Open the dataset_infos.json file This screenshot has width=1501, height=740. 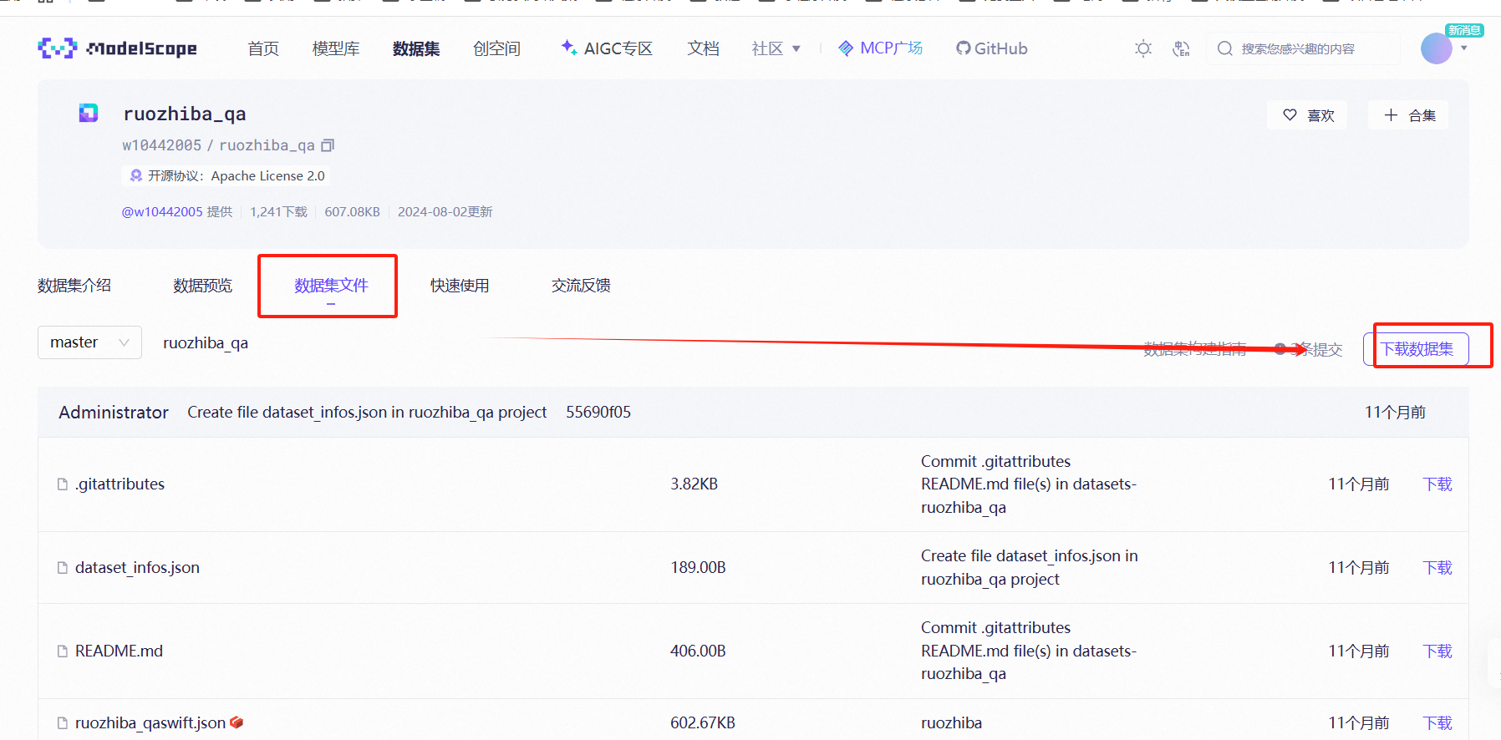click(137, 568)
